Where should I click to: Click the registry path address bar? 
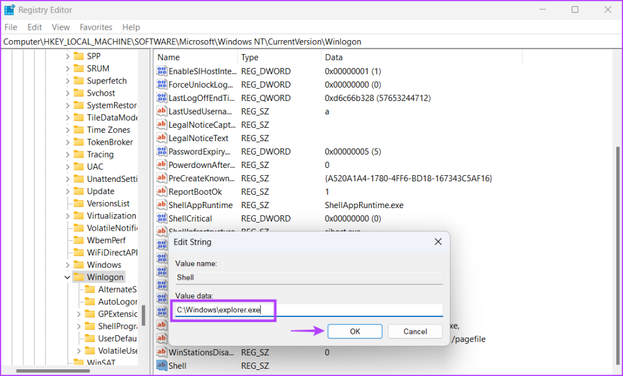(x=311, y=42)
